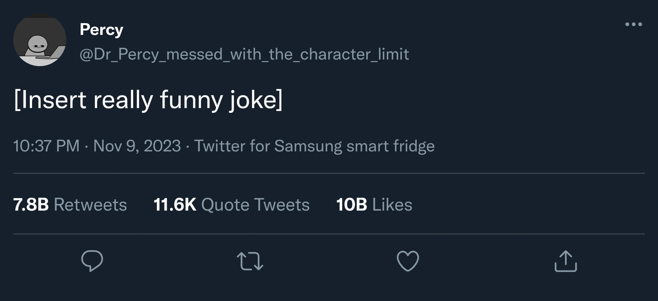Open the three-dot more options menu
Viewport: 658px width, 301px height.
click(633, 24)
